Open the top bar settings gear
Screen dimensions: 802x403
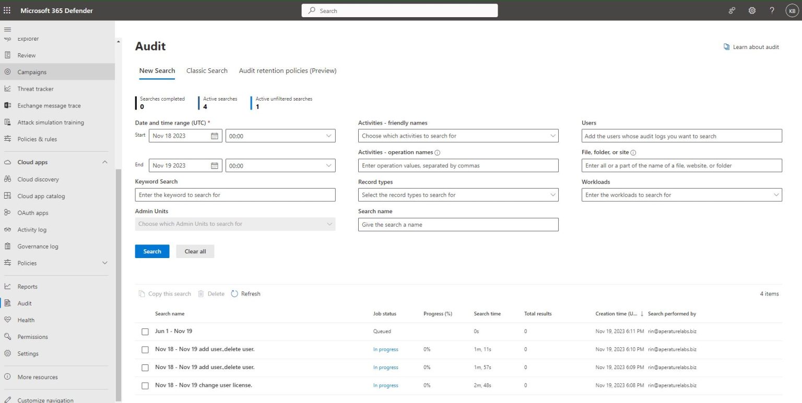(752, 10)
